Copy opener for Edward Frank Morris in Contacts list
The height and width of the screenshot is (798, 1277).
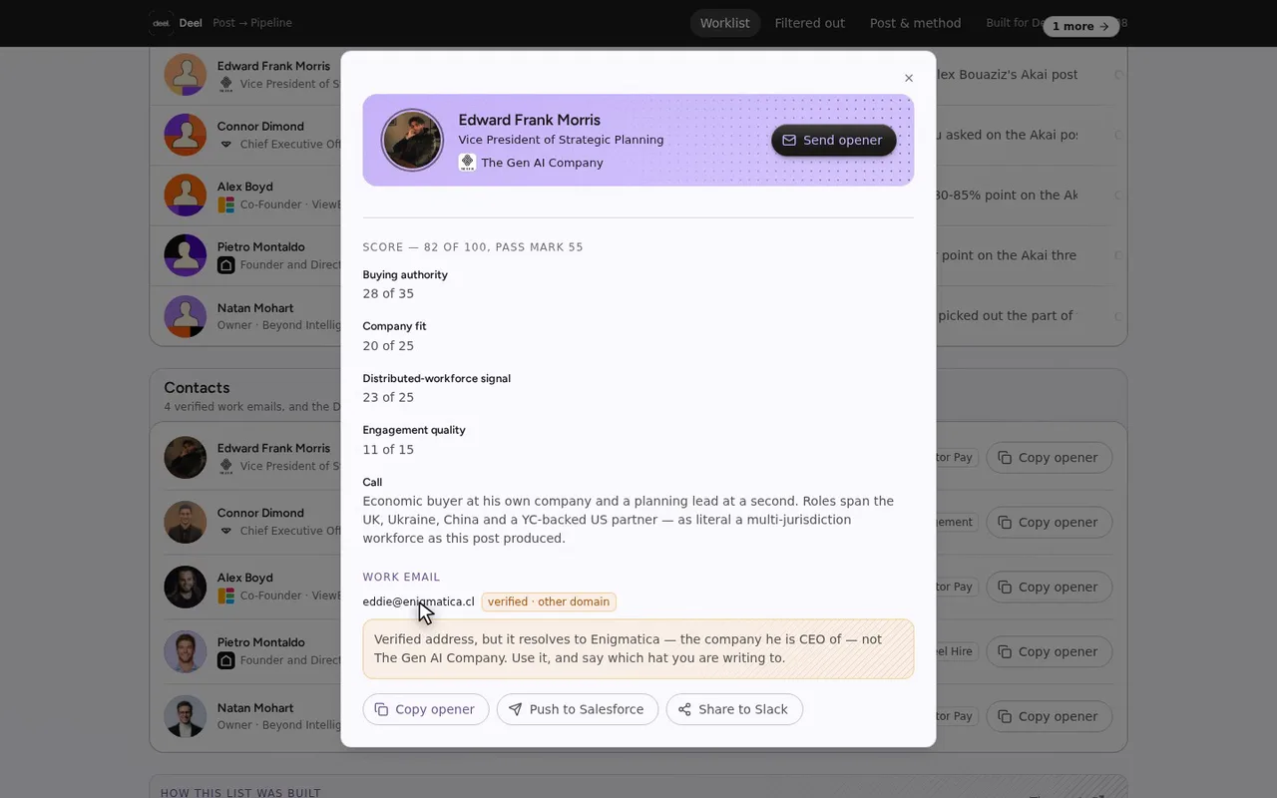[1049, 458]
